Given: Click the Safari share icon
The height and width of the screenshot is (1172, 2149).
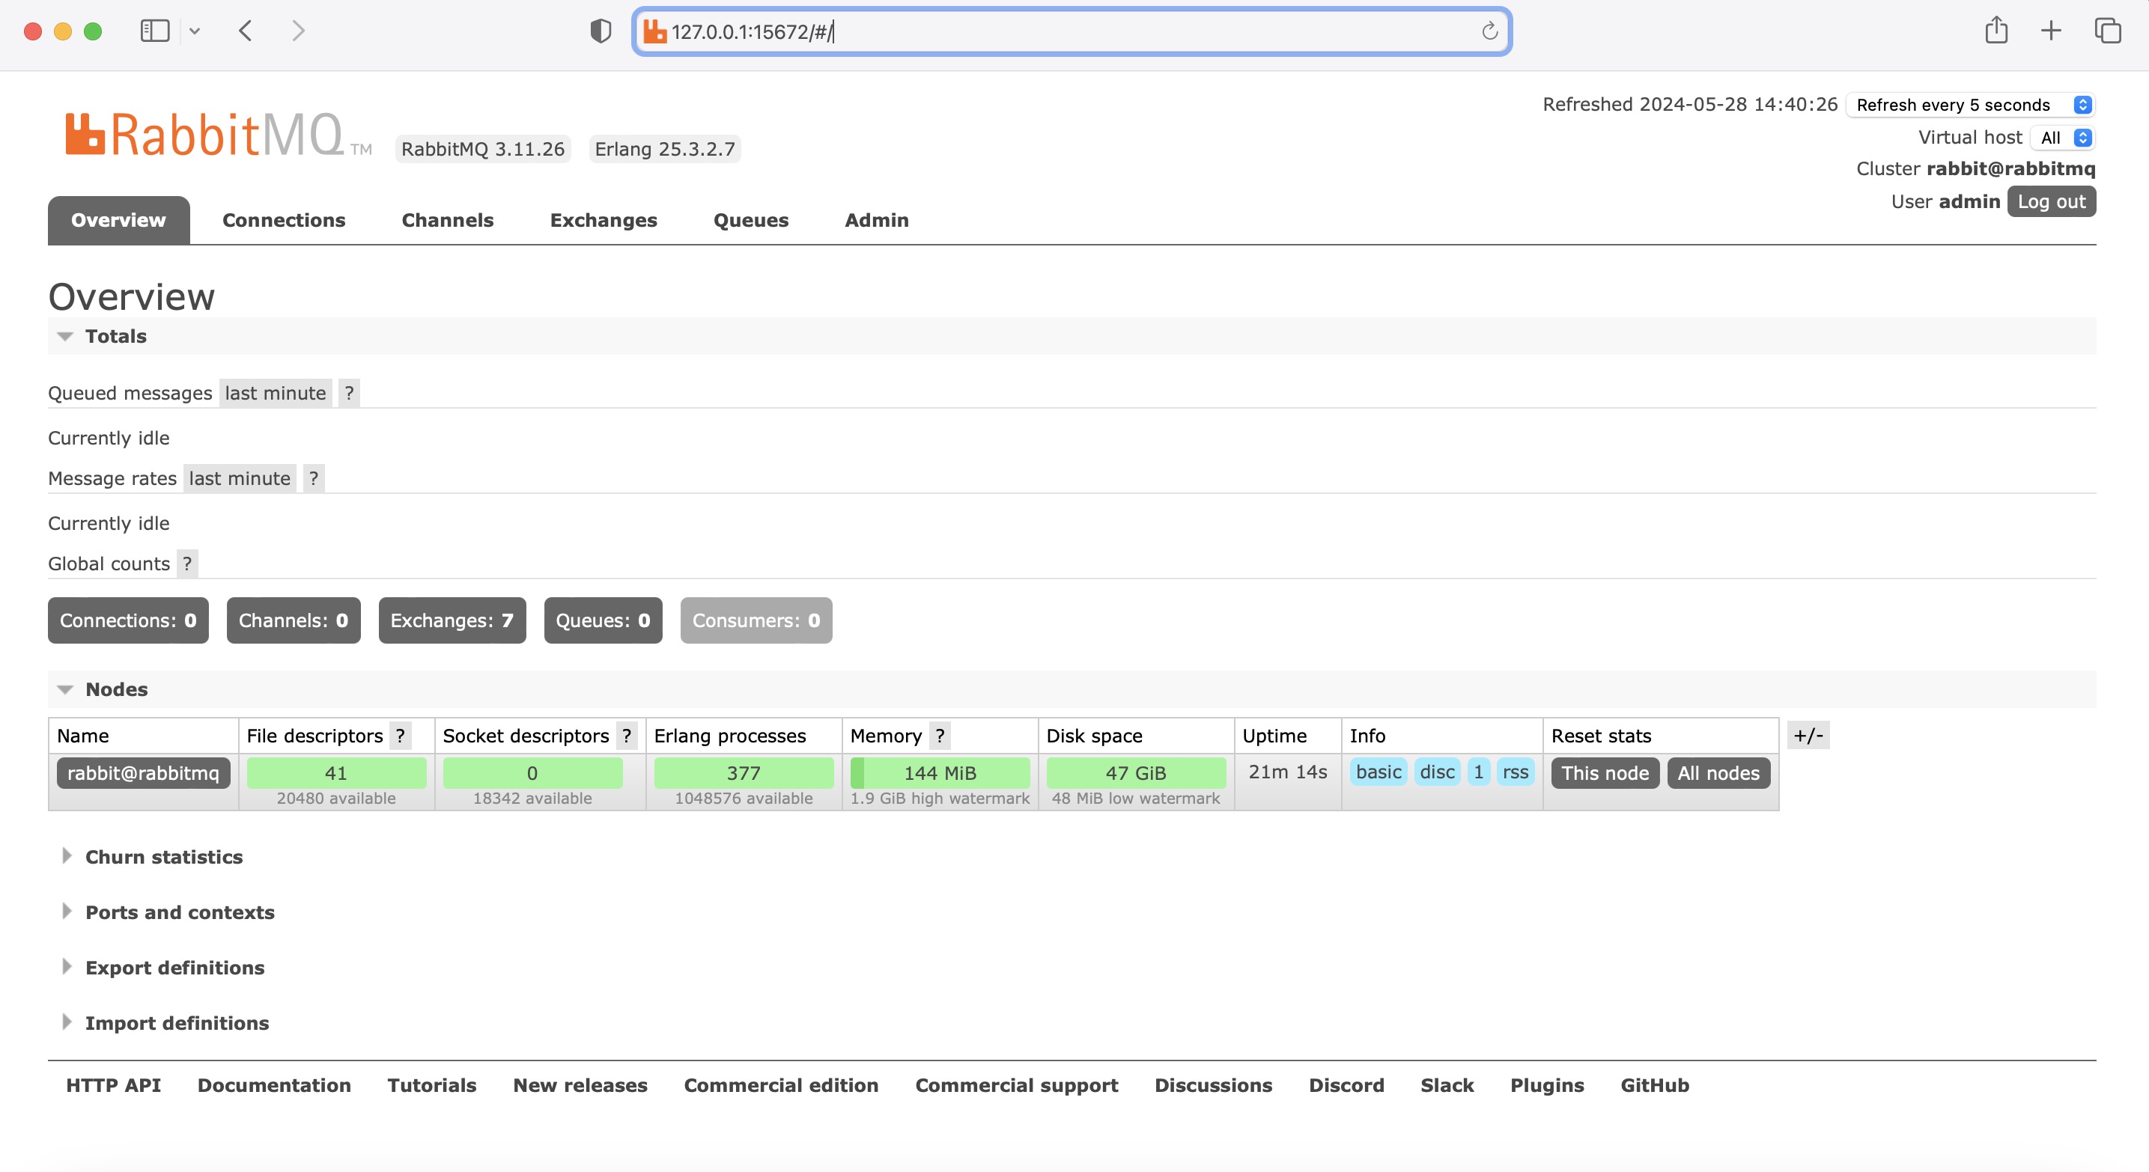Looking at the screenshot, I should 1995,30.
